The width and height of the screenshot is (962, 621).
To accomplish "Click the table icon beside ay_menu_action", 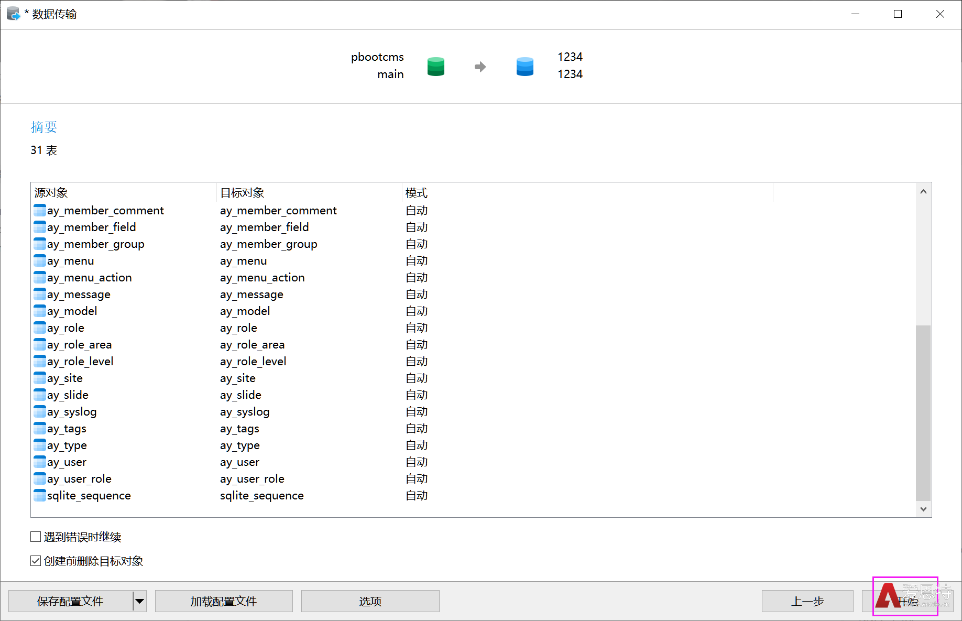I will [x=40, y=277].
